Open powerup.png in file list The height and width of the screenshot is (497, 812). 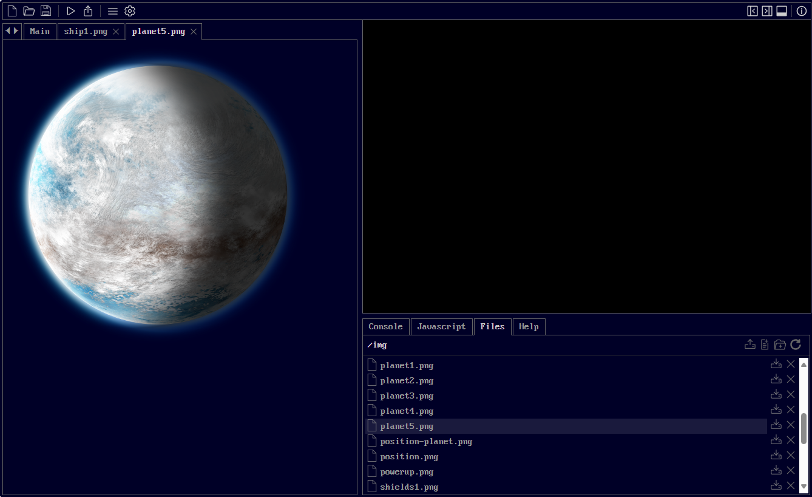(566, 471)
